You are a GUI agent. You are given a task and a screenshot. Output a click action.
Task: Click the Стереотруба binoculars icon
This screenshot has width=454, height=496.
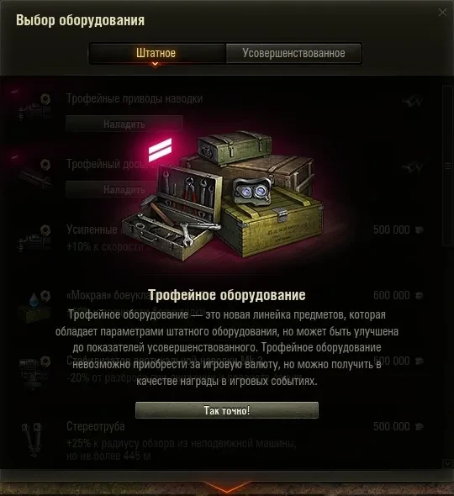(x=34, y=440)
